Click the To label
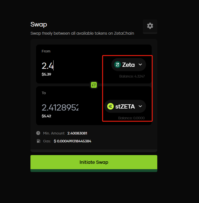The image size is (199, 203). 44,93
